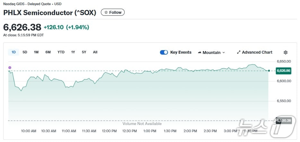Follow PHLX Semiconductor index
This screenshot has width=300, height=142.
[x=113, y=13]
